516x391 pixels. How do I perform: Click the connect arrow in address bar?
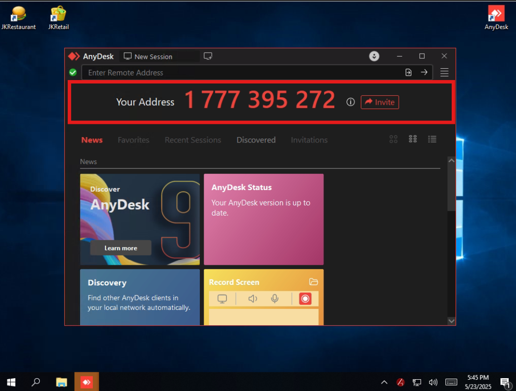424,72
